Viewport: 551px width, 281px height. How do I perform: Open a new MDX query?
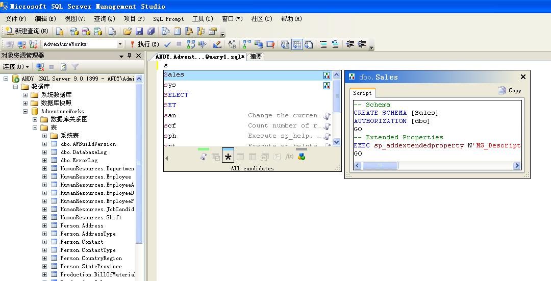point(74,31)
